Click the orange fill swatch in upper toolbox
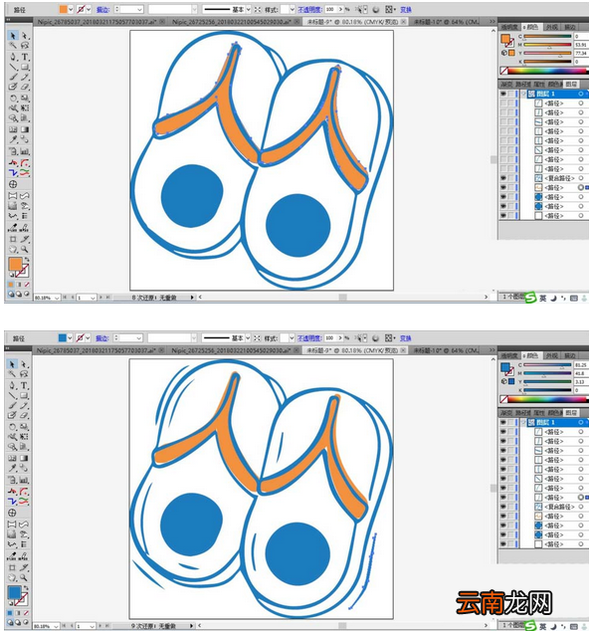The image size is (589, 631). click(15, 264)
